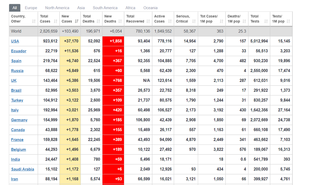
Task: Click Spain total deaths 22,524
Action: 94,61
